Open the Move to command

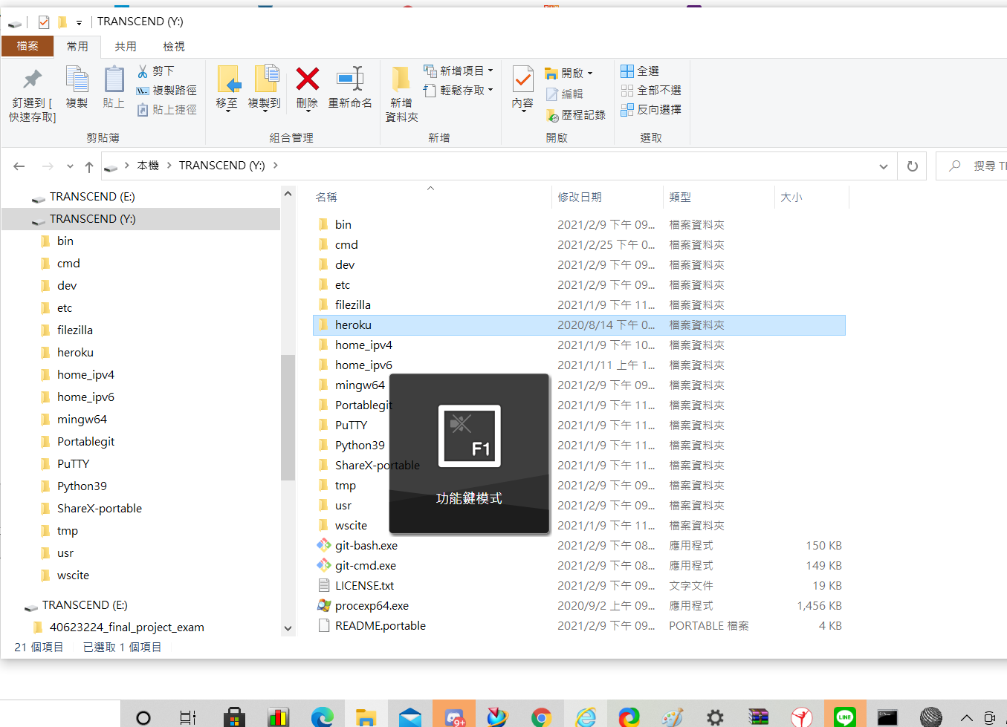coord(227,88)
